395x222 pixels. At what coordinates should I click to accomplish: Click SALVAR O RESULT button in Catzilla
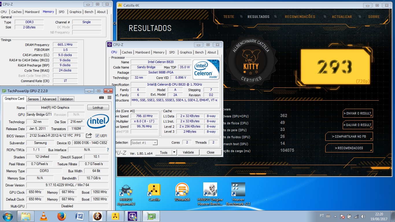(357, 125)
